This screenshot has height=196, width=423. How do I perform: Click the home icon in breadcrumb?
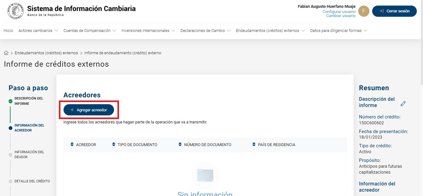(x=6, y=53)
